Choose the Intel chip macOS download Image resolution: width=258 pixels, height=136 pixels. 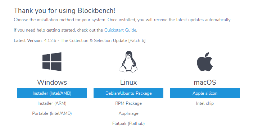pyautogui.click(x=205, y=103)
